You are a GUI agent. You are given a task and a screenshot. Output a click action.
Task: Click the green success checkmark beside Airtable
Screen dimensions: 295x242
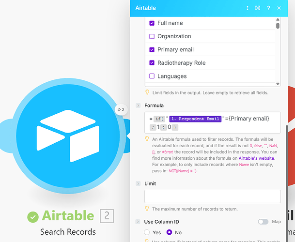pos(33,217)
